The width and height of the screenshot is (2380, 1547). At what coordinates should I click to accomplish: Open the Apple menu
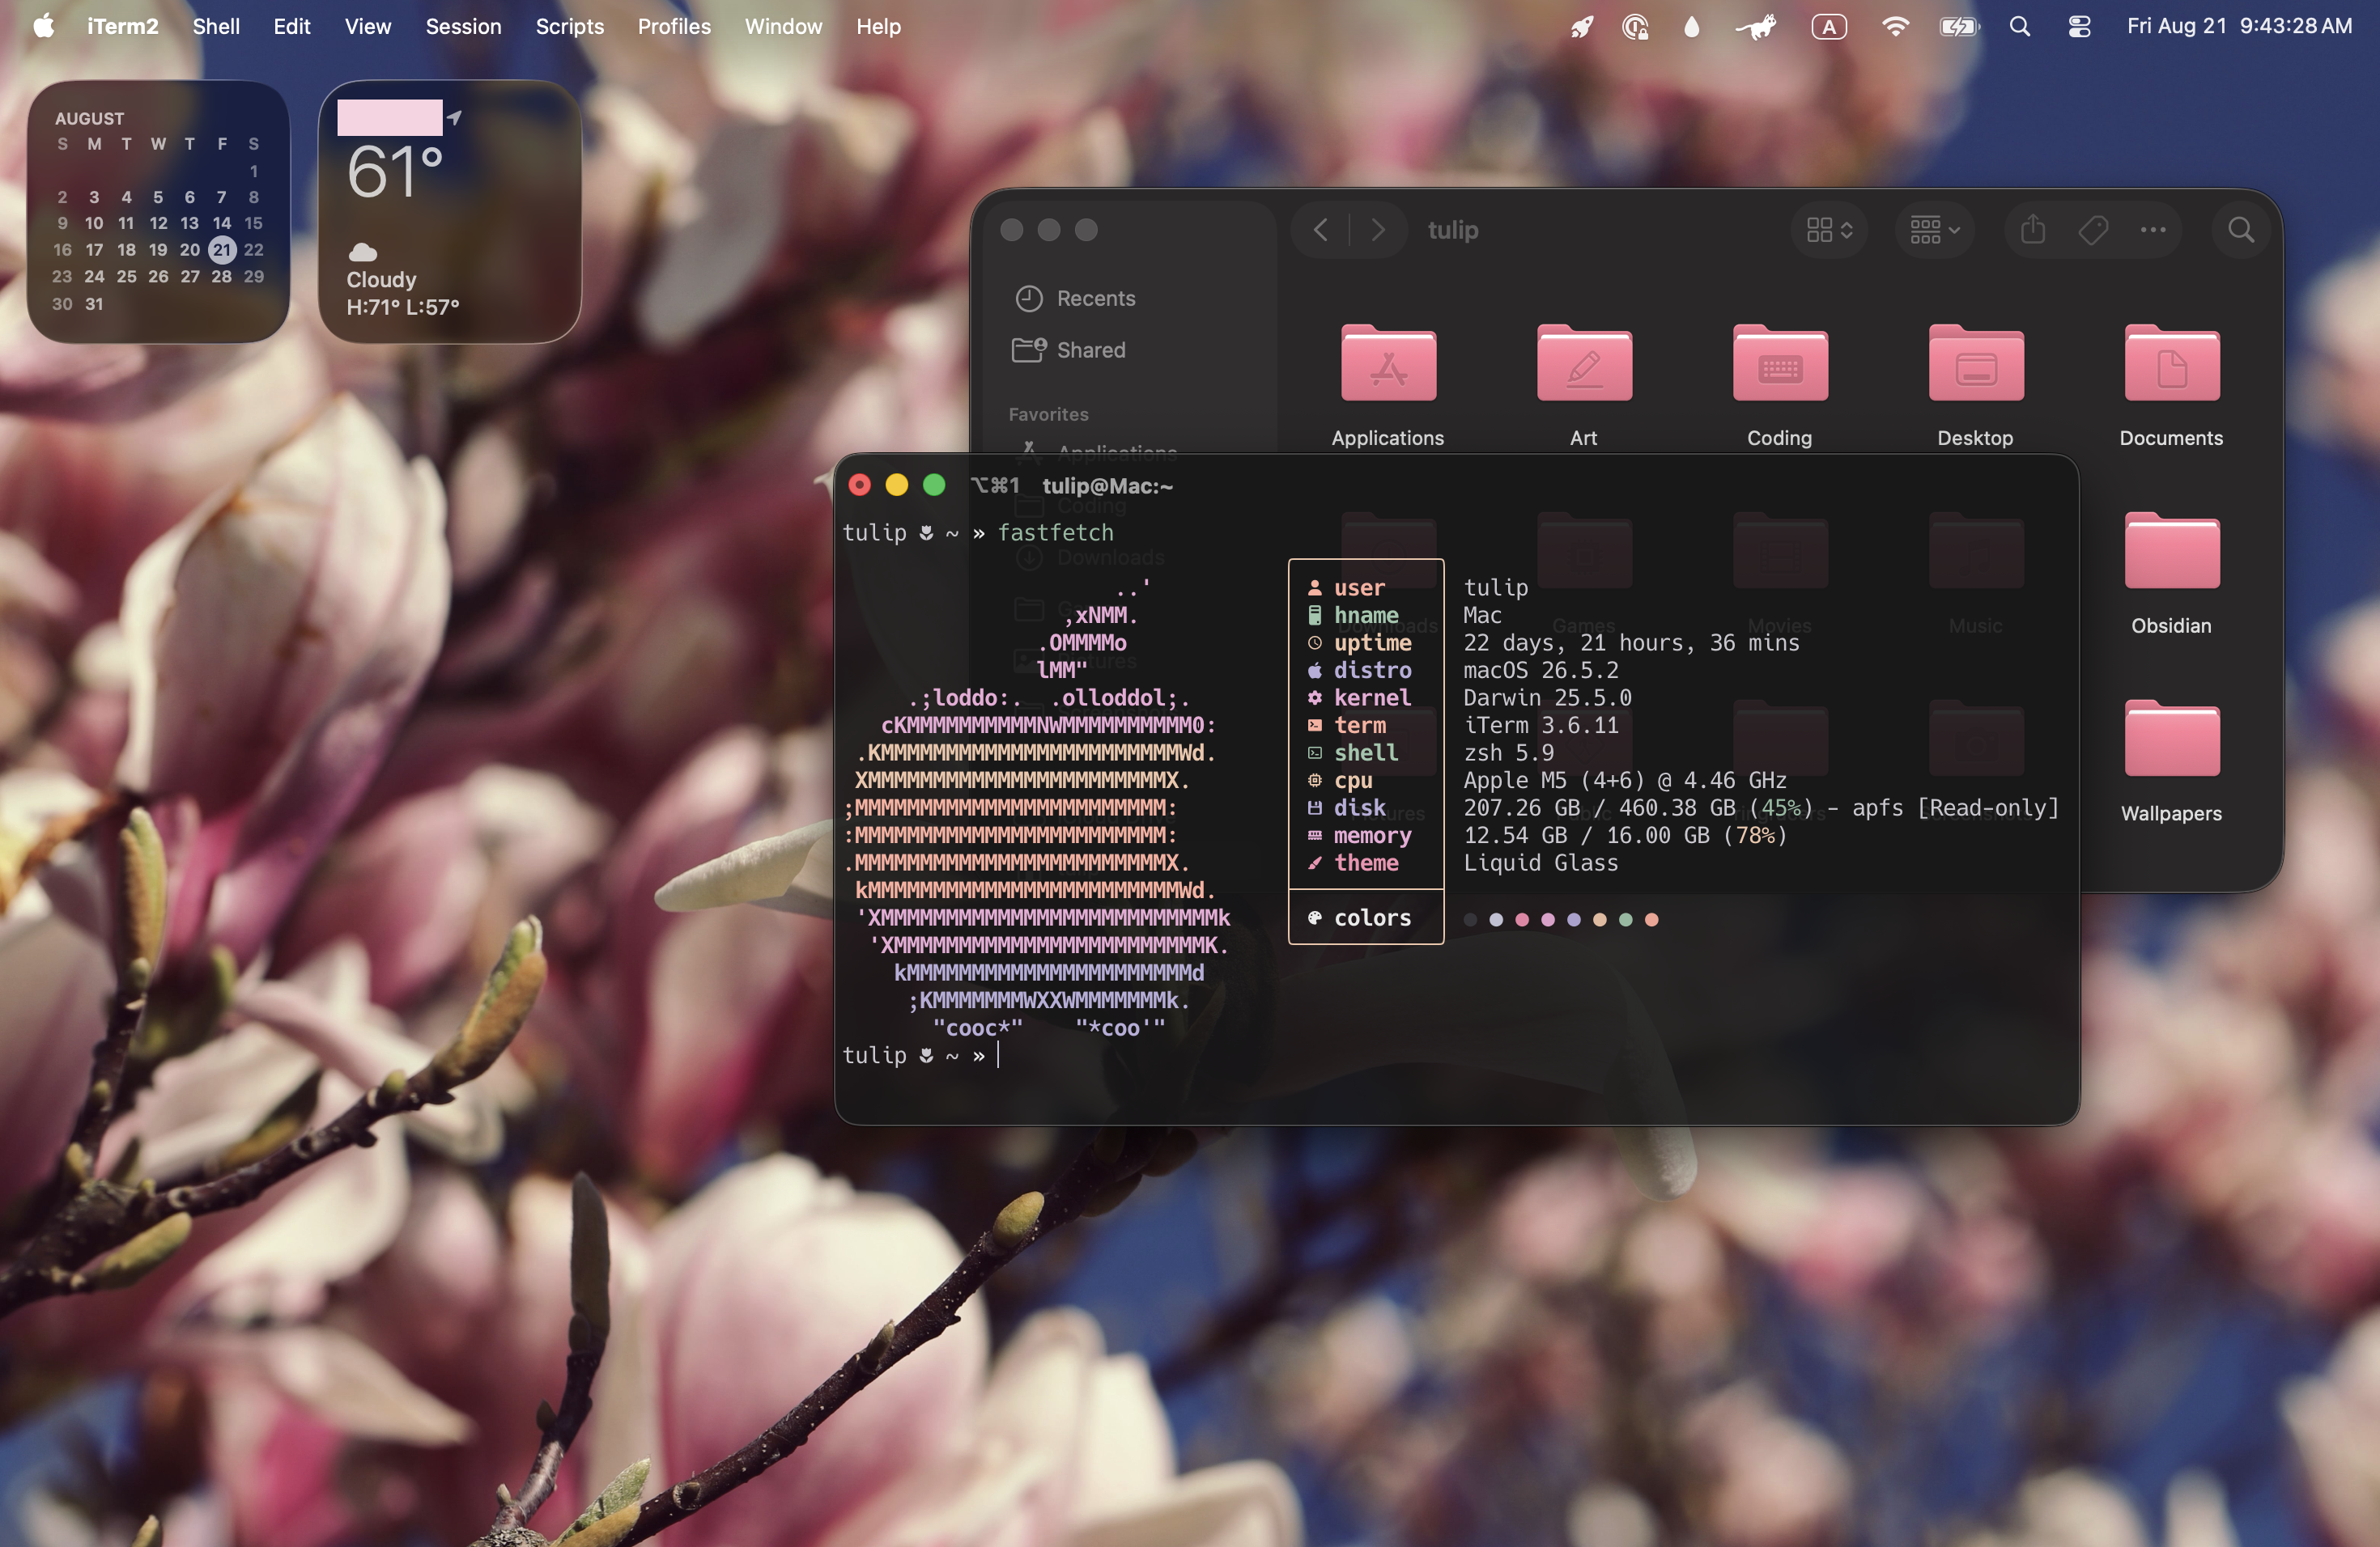point(43,27)
